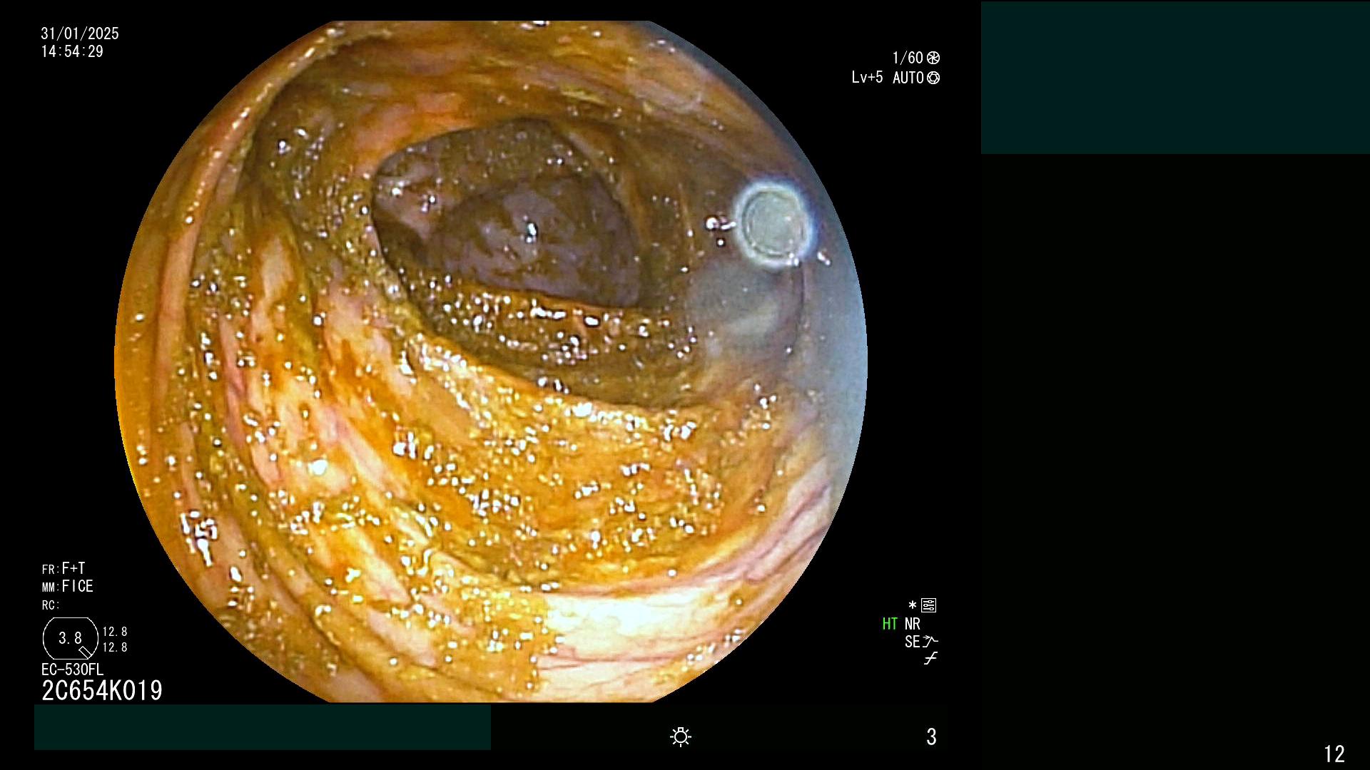Click the asterisk indicator beside the sliders icon
The width and height of the screenshot is (1370, 770).
[x=912, y=605]
